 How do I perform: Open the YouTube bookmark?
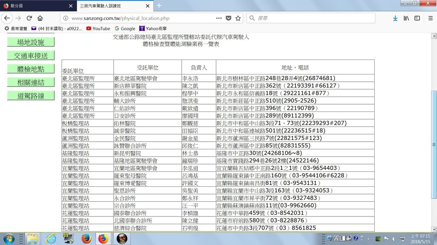point(98,28)
